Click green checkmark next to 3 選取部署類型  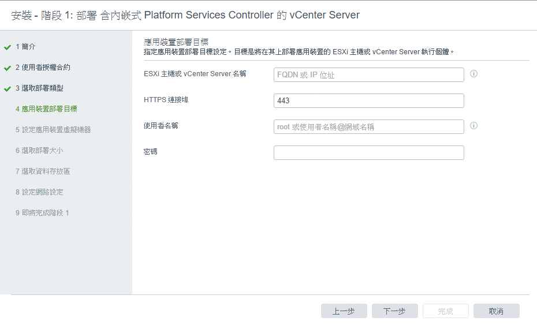[8, 89]
